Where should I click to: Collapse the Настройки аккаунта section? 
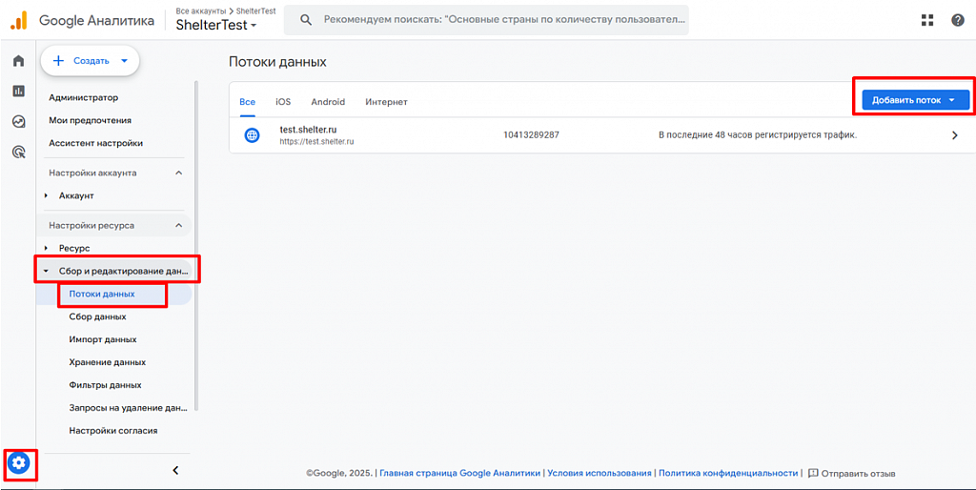(179, 173)
